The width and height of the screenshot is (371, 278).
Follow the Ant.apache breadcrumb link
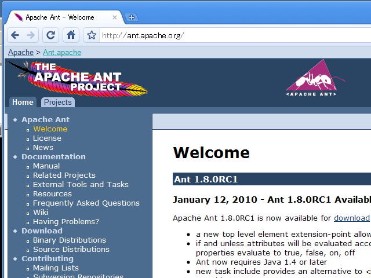[x=62, y=52]
